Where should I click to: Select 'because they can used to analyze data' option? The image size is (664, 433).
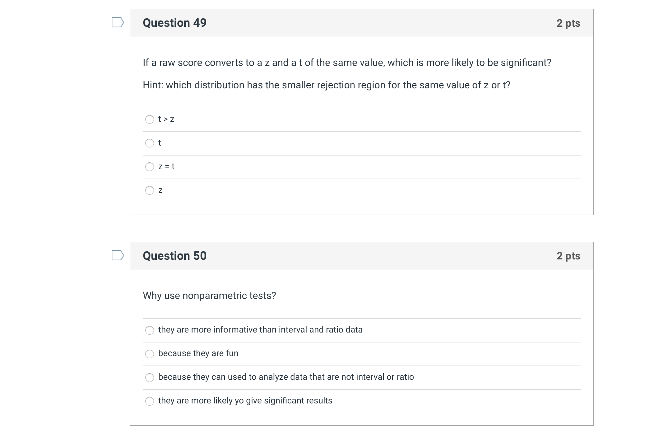[150, 378]
